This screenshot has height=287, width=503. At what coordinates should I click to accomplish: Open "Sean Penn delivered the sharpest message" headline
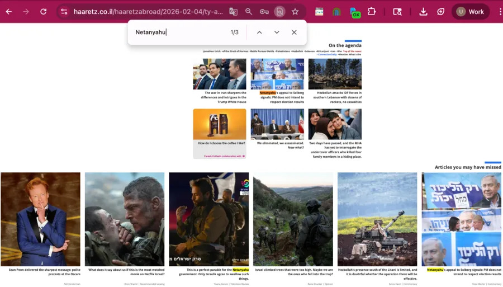[45, 272]
